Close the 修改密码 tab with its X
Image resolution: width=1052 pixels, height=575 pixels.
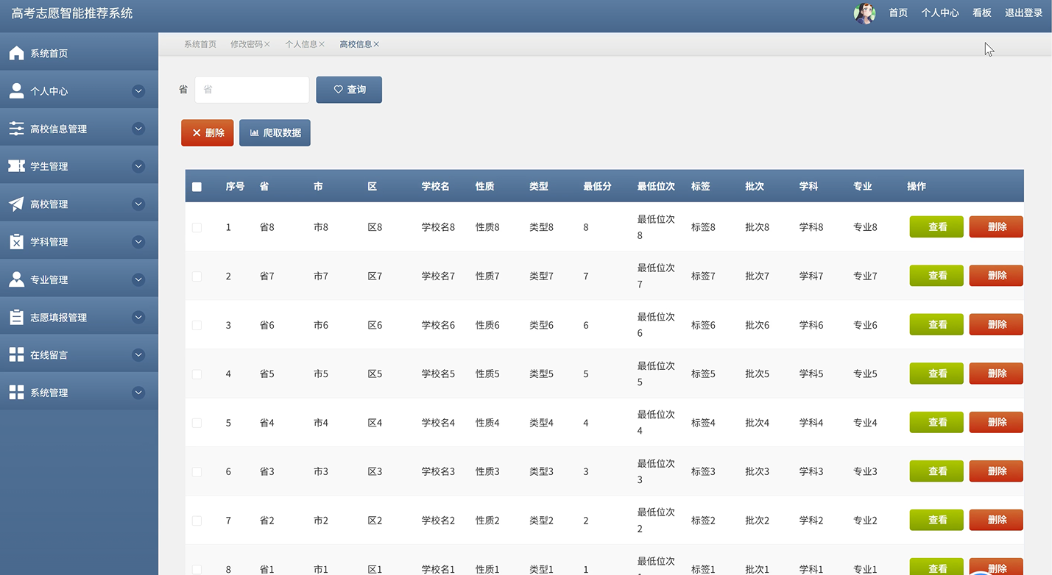click(267, 44)
